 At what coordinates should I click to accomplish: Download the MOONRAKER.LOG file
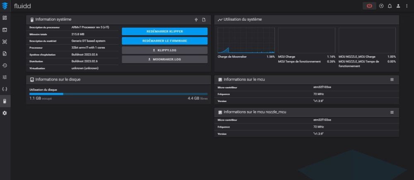pyautogui.click(x=165, y=59)
